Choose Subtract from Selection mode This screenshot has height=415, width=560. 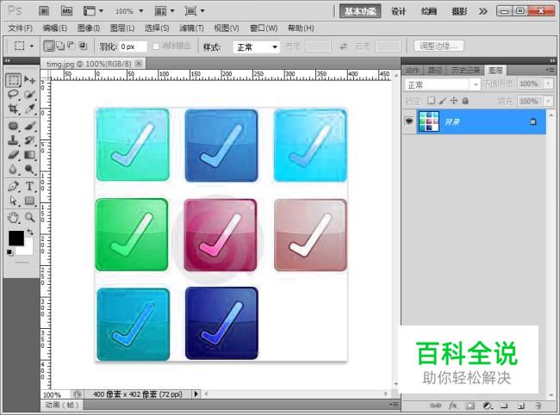[x=72, y=46]
